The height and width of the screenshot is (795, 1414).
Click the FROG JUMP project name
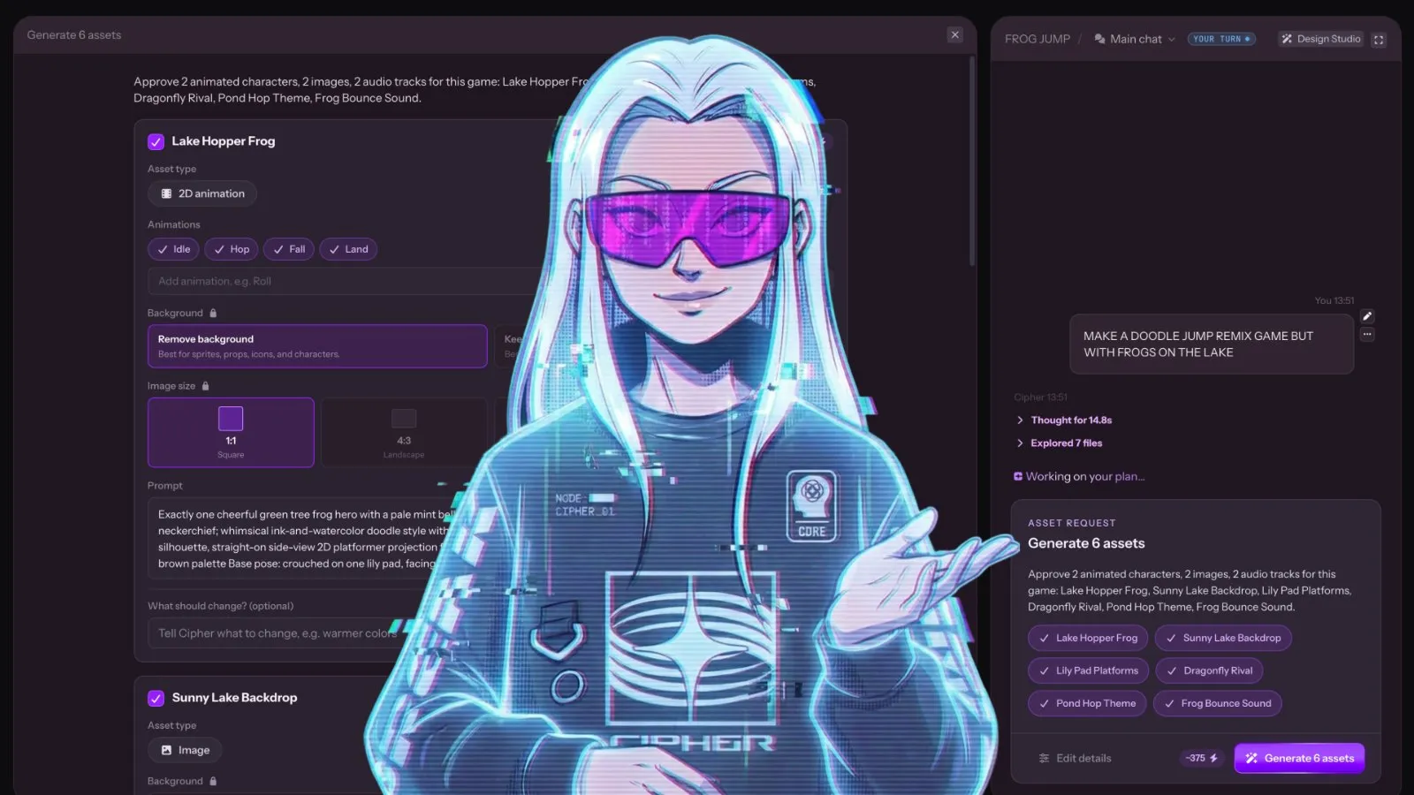point(1038,39)
